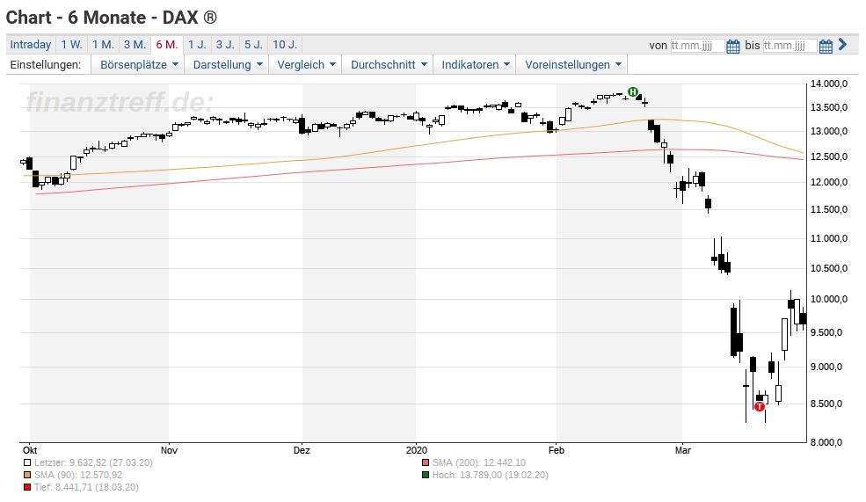Click the orange SMA (90) legend swatch
This screenshot has height=502, width=866.
pos(27,475)
